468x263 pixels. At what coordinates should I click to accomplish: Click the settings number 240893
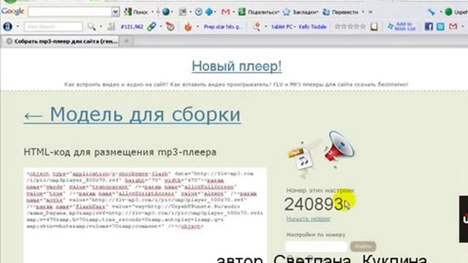tap(314, 205)
